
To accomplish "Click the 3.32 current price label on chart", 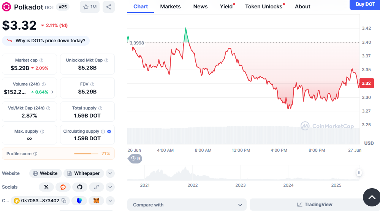I will click(x=366, y=83).
